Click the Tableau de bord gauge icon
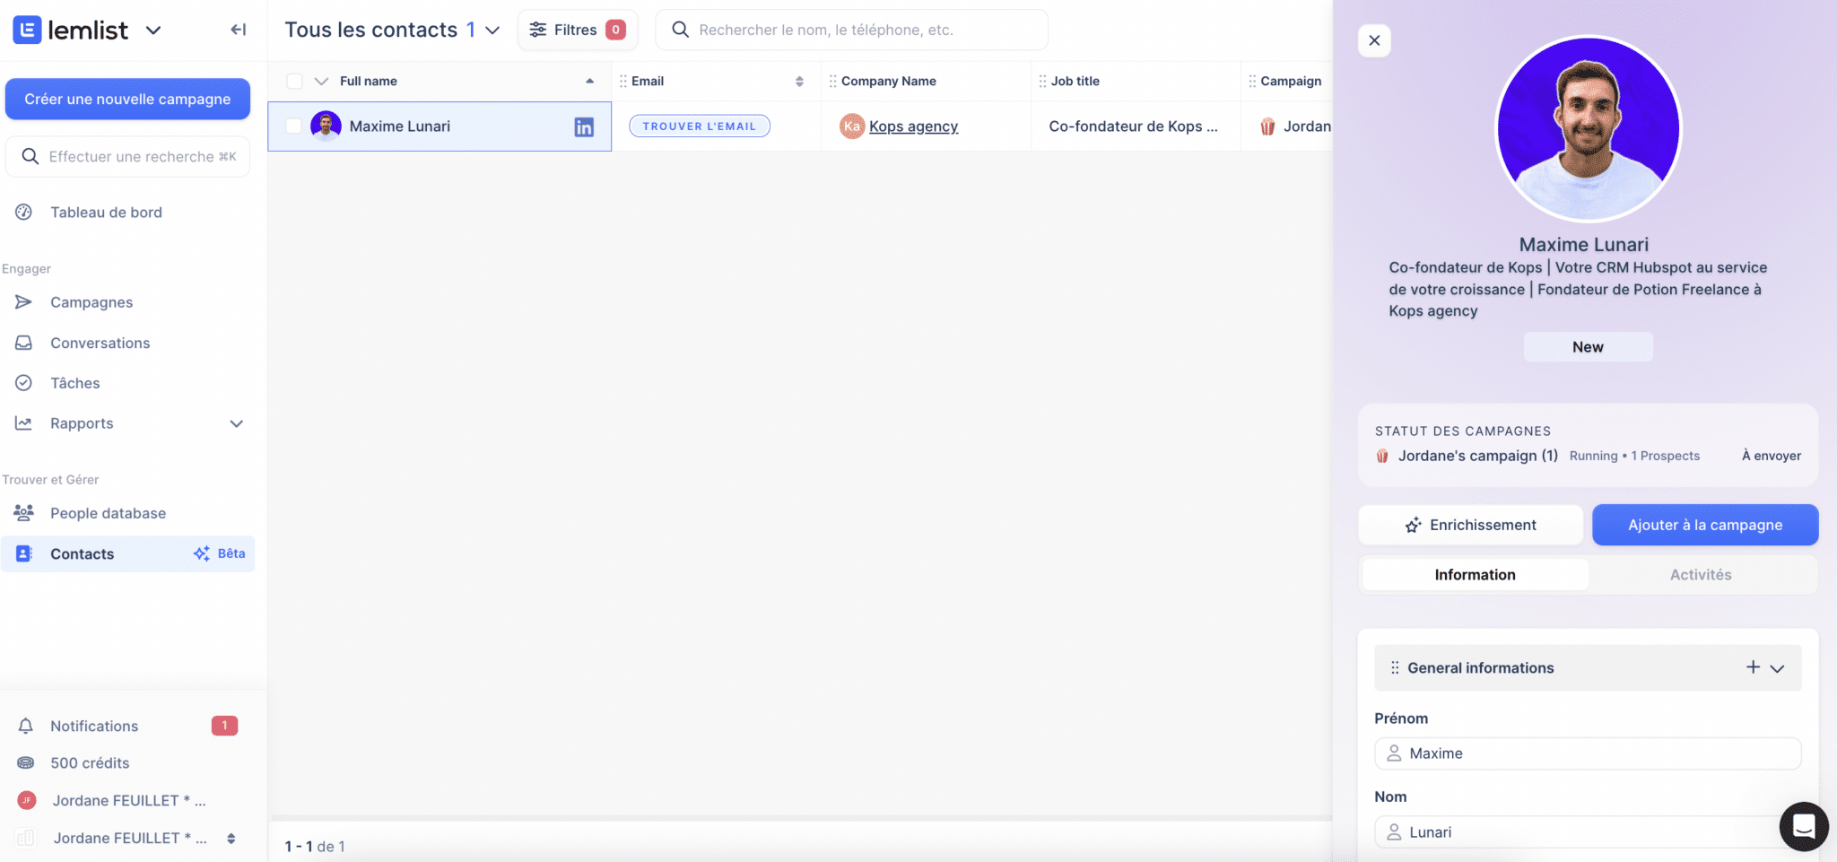 (24, 213)
